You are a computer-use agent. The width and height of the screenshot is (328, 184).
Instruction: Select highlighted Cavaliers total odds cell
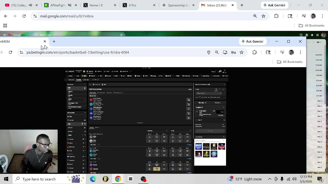point(157,169)
